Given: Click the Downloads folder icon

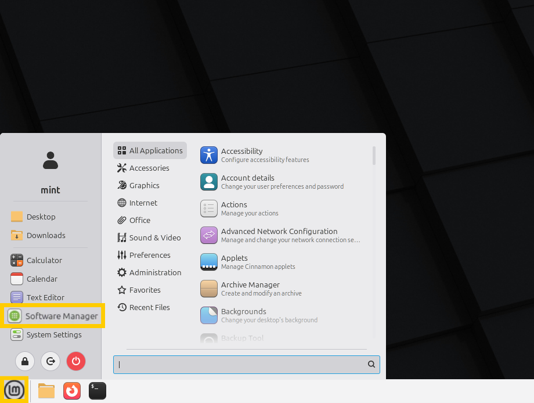Looking at the screenshot, I should coord(17,235).
